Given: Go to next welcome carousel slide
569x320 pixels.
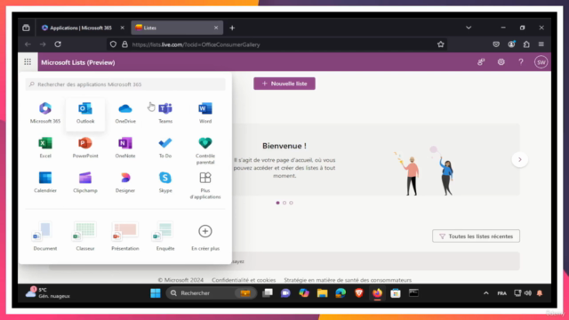Looking at the screenshot, I should (519, 160).
